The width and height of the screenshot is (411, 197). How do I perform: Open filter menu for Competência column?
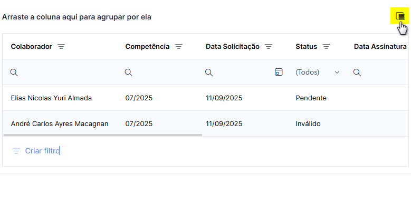tap(178, 47)
